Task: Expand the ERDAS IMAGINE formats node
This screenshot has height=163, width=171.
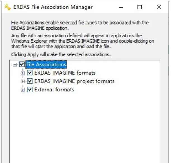Action: pos(23,73)
